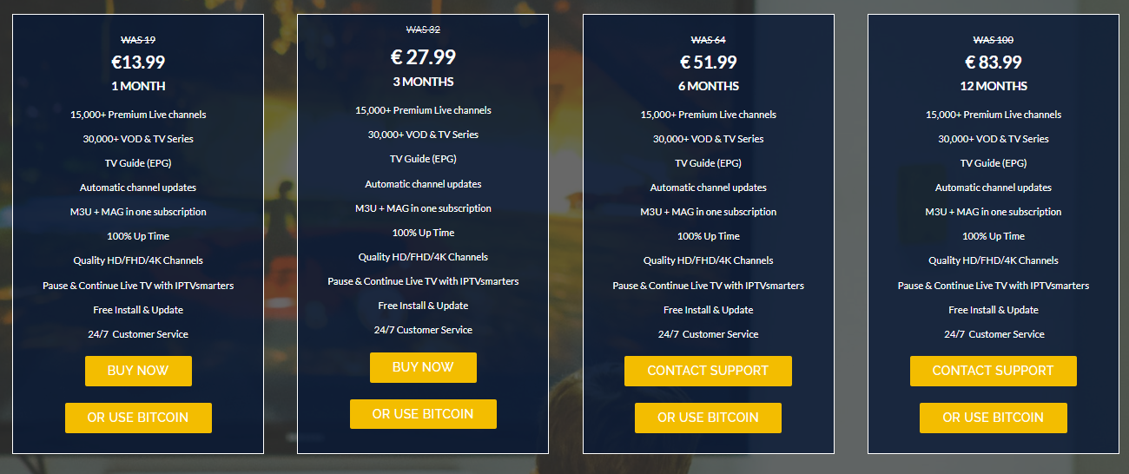The width and height of the screenshot is (1129, 474).
Task: Select the € 83.99 price heading
Action: [x=993, y=63]
